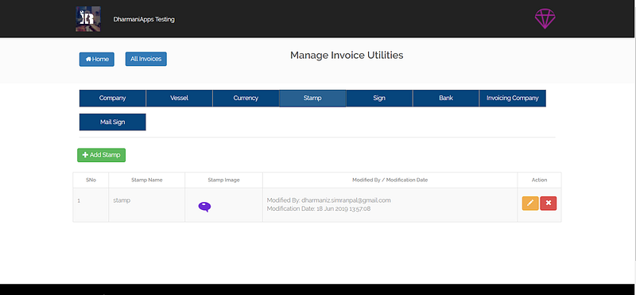This screenshot has height=295, width=636.
Task: Switch to the Vessel tab
Action: tap(180, 98)
